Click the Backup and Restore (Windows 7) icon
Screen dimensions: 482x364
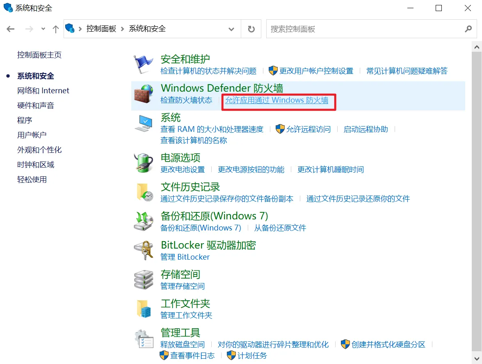(143, 221)
